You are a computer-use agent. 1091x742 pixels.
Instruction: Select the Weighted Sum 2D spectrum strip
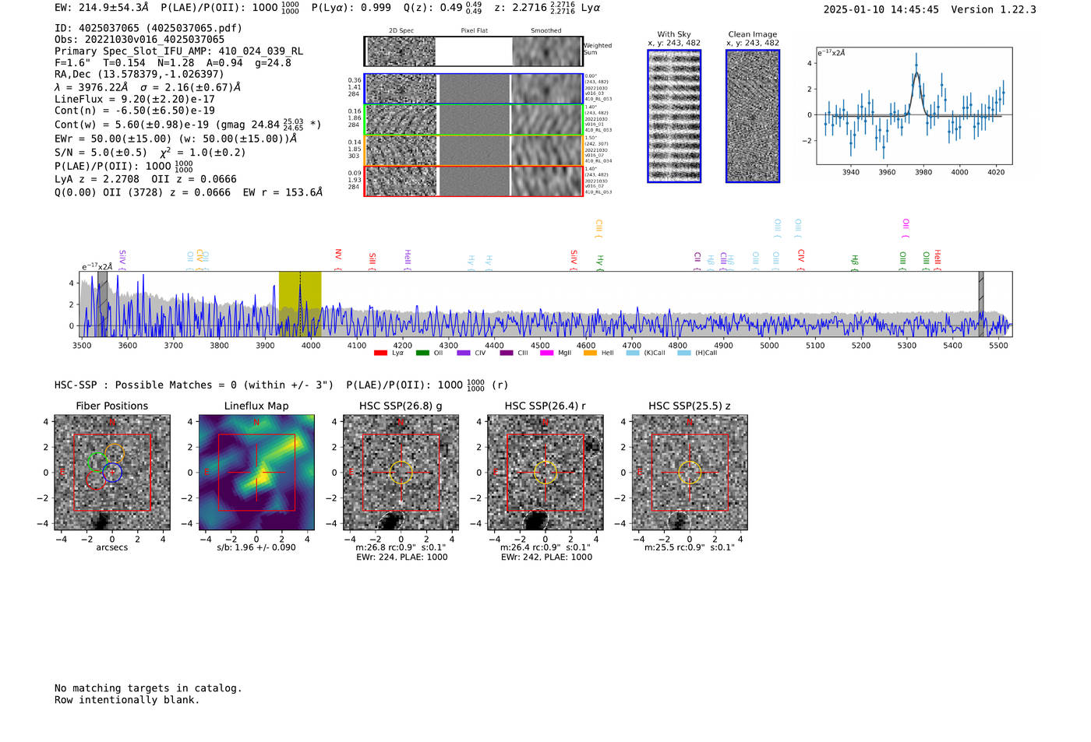pyautogui.click(x=473, y=51)
